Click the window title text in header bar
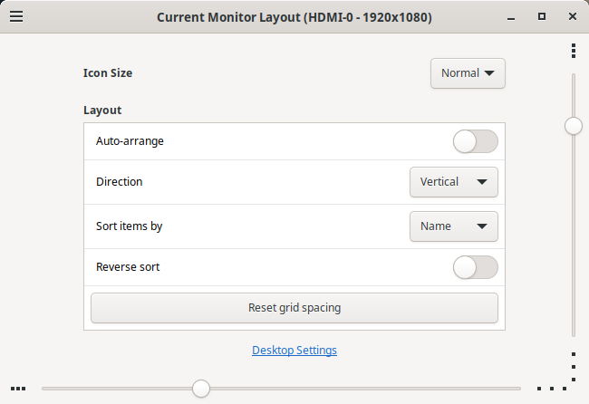 pyautogui.click(x=294, y=17)
